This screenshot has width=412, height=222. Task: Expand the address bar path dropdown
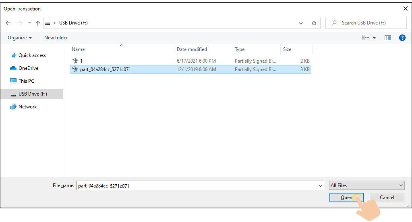301,23
